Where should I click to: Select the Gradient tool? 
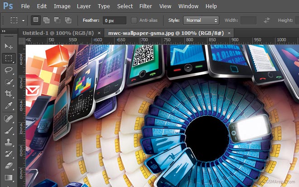(x=9, y=177)
